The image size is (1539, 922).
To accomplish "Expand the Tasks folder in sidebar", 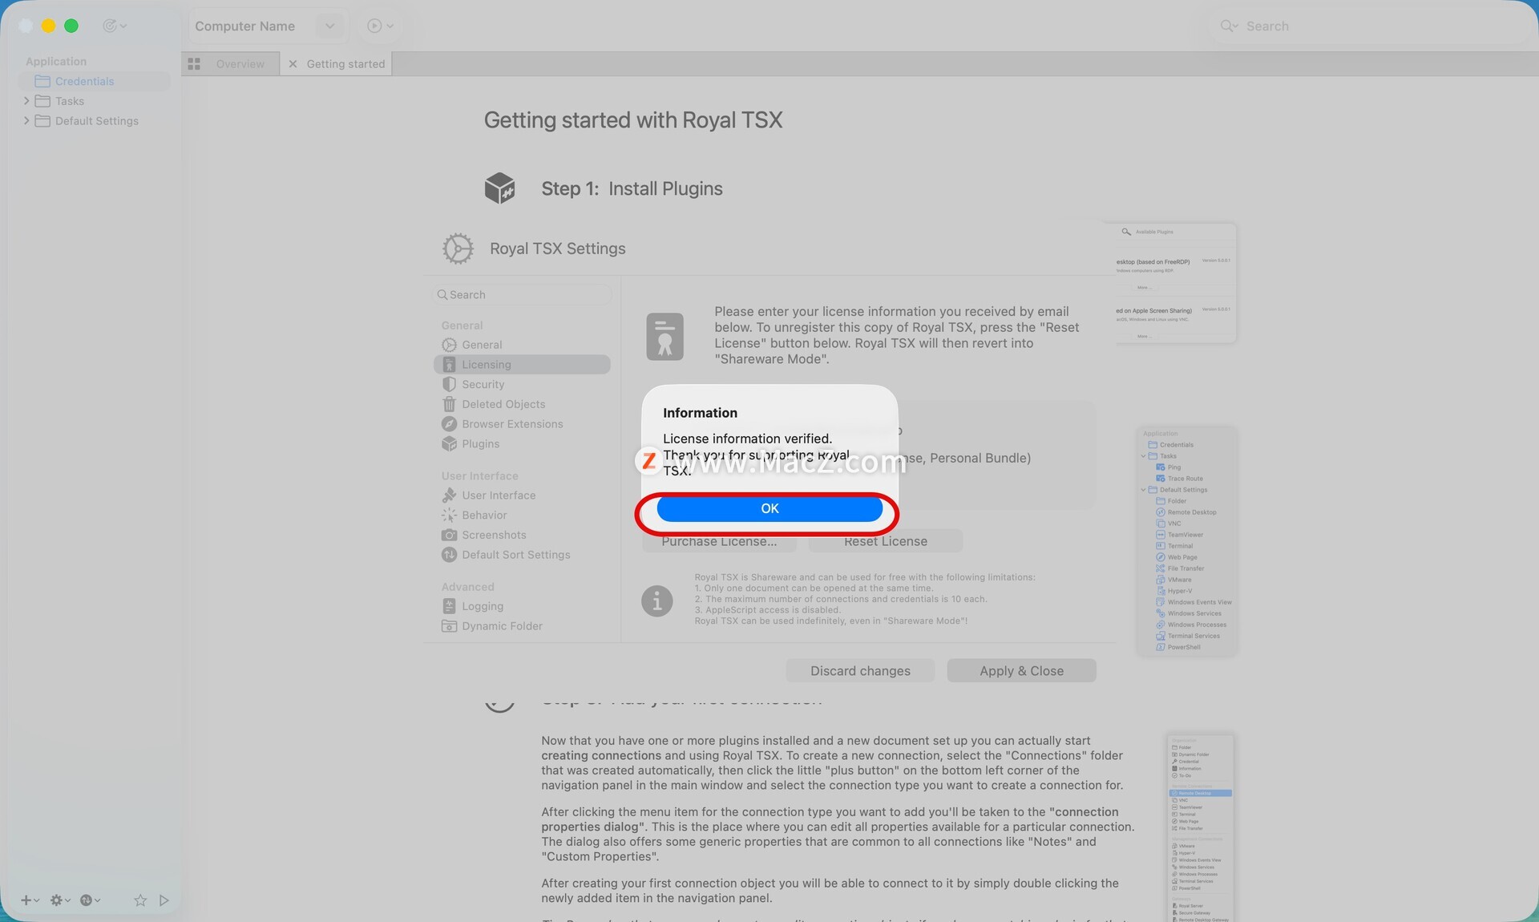I will 26,101.
